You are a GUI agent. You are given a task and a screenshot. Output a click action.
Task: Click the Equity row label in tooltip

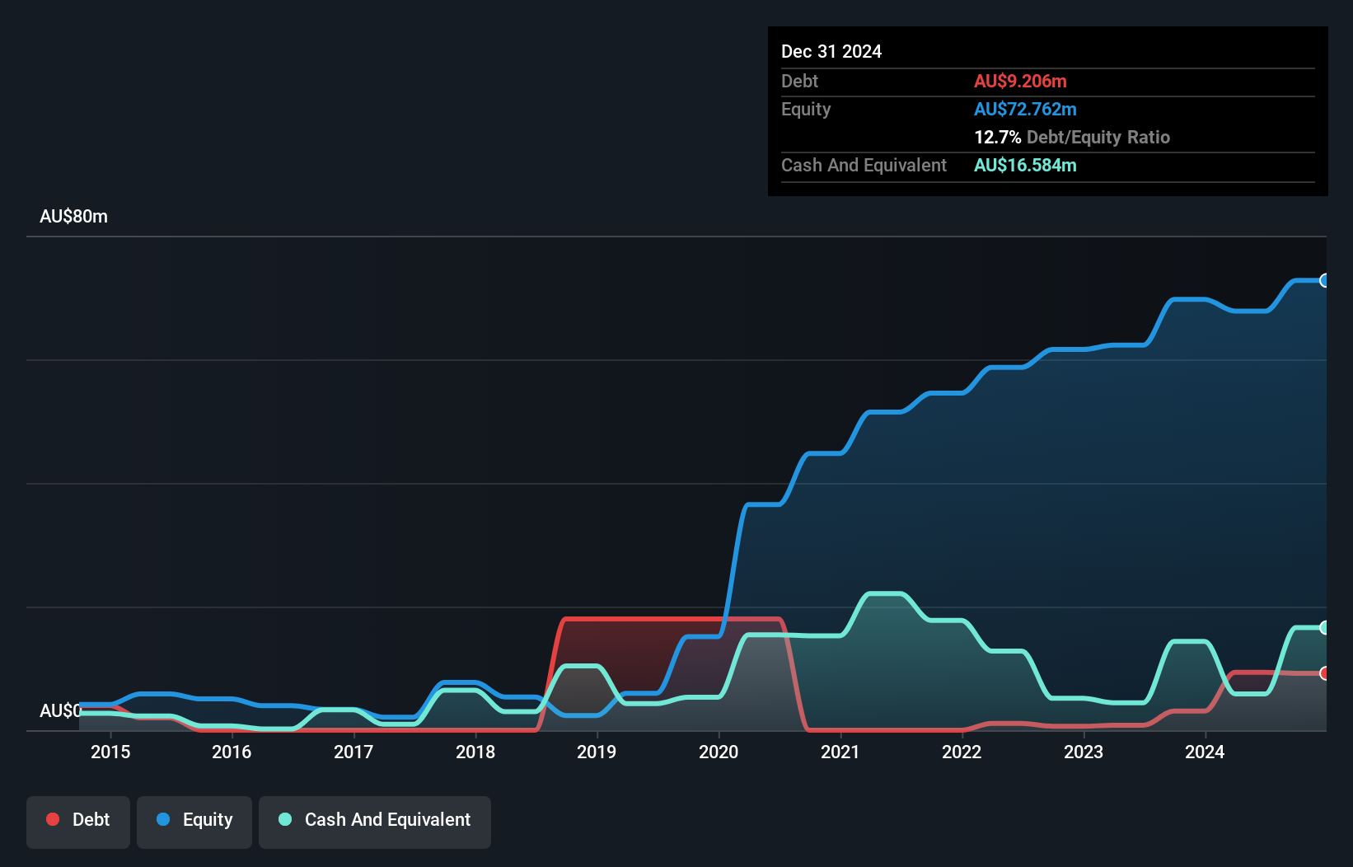click(x=806, y=109)
